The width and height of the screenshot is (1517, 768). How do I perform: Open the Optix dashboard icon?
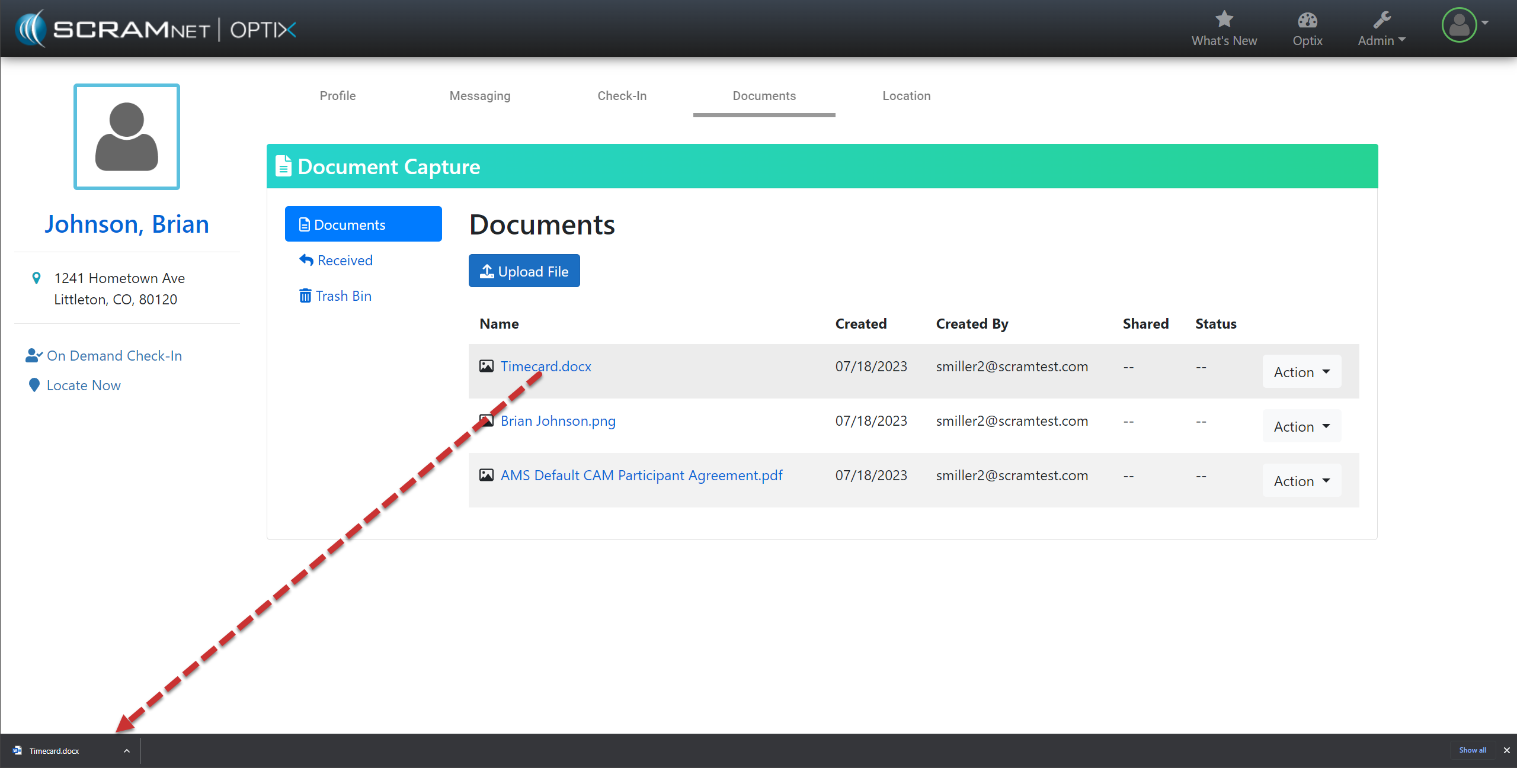[1307, 21]
